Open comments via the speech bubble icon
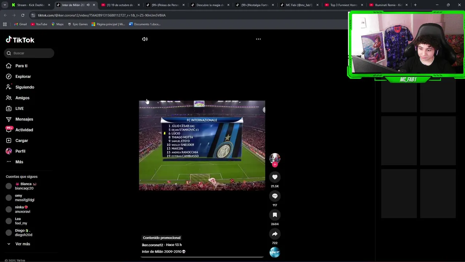The height and width of the screenshot is (262, 465). coord(275,196)
